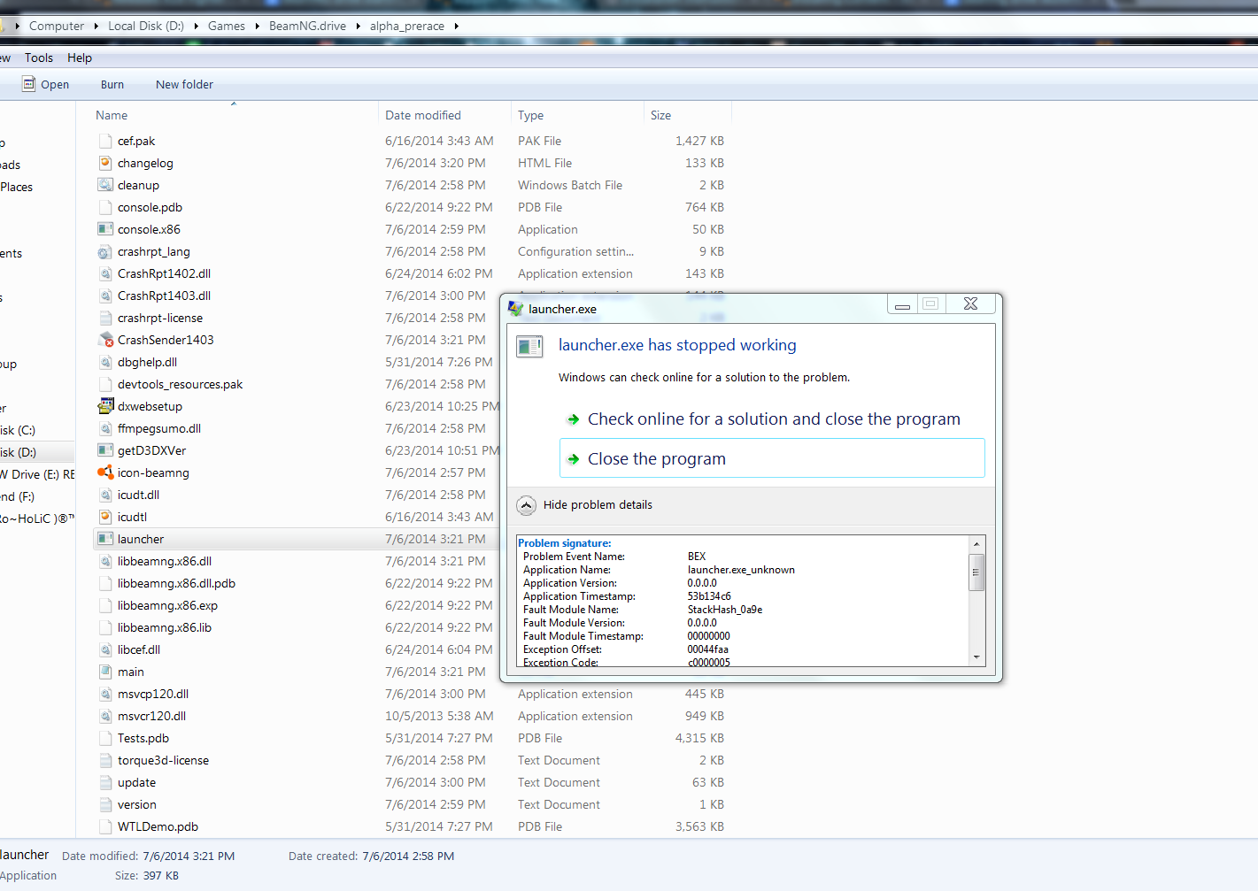Click the Burn toolbar button
Image resolution: width=1258 pixels, height=891 pixels.
[112, 85]
